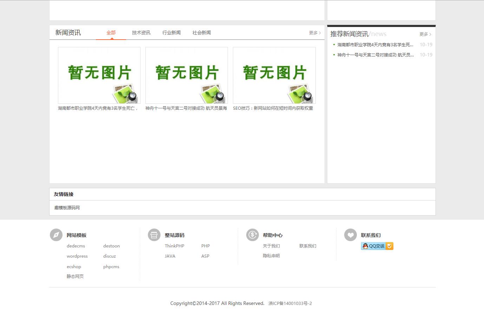This screenshot has height=320, width=484.
Task: Open the 静态网页 footer link
Action: coord(75,277)
